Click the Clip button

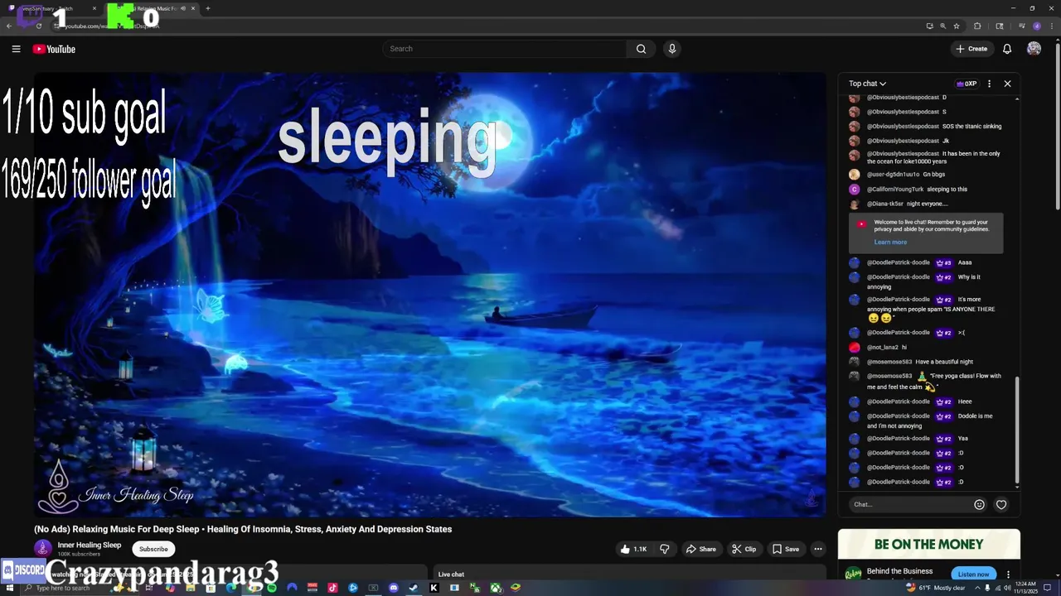pos(744,549)
